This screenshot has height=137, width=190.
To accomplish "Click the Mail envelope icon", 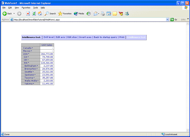I will pyautogui.click(x=96, y=13).
